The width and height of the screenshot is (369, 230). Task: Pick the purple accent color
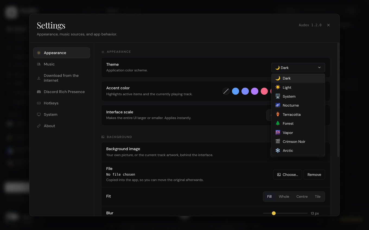(x=255, y=91)
